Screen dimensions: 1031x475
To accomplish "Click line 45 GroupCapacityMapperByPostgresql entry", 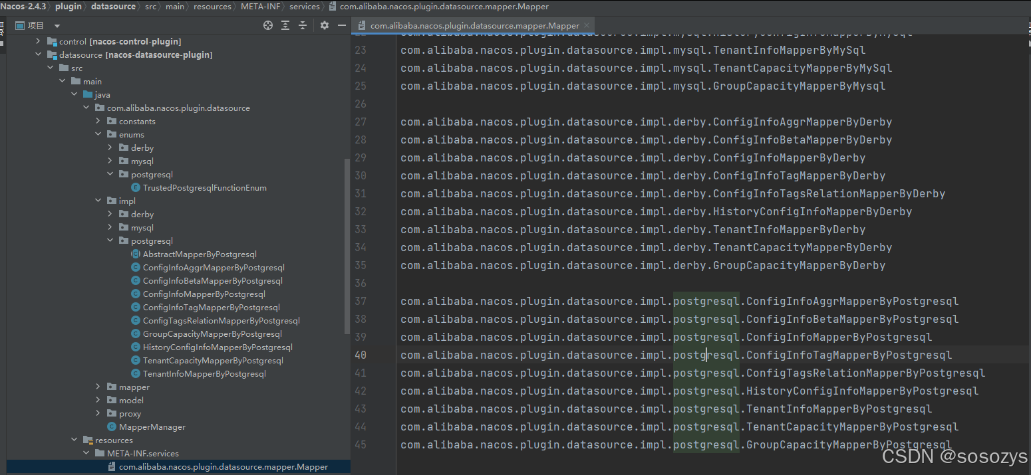I will 676,444.
